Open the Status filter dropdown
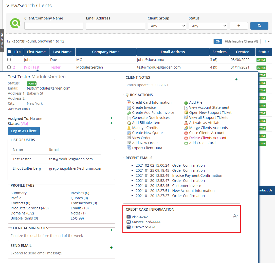This screenshot has height=263, width=275. 208,26
